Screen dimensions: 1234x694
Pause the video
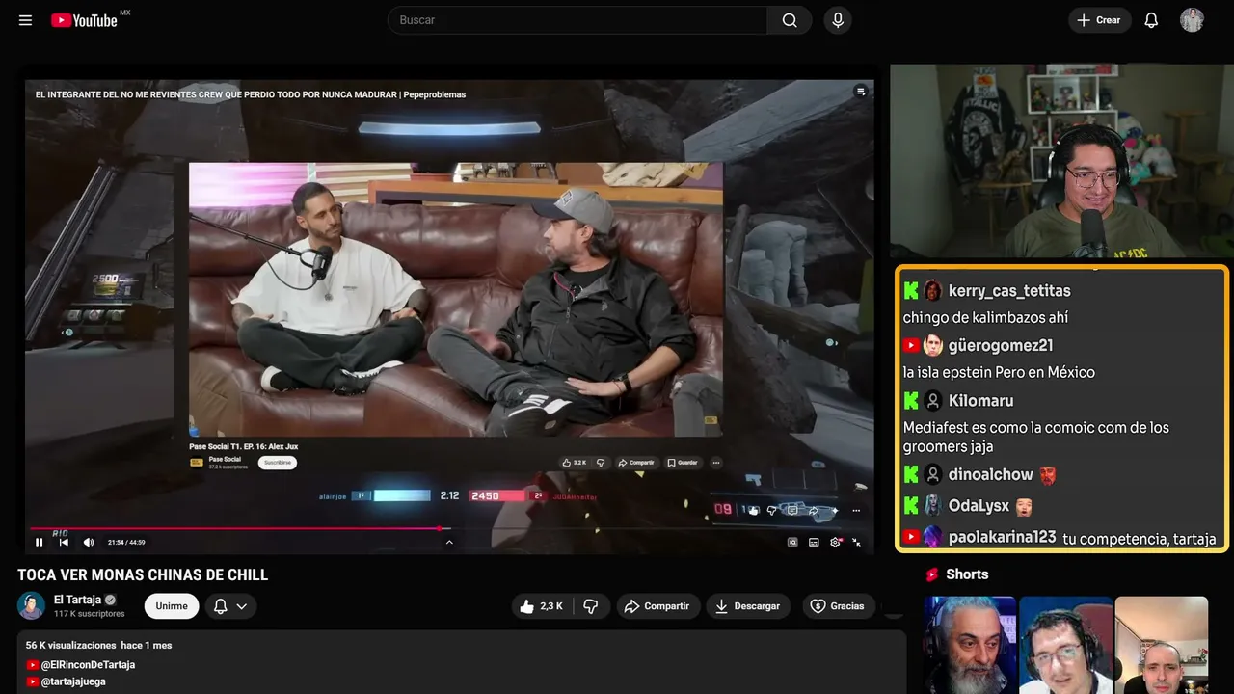click(40, 542)
